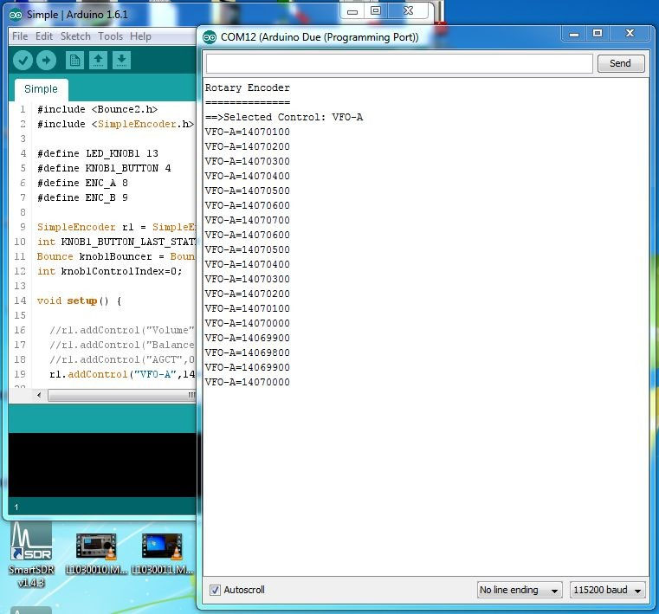Image resolution: width=659 pixels, height=614 pixels.
Task: Save the sketch with the down-arrow icon
Action: (122, 61)
